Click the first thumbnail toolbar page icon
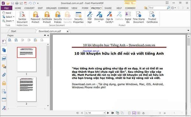 (x=10, y=40)
